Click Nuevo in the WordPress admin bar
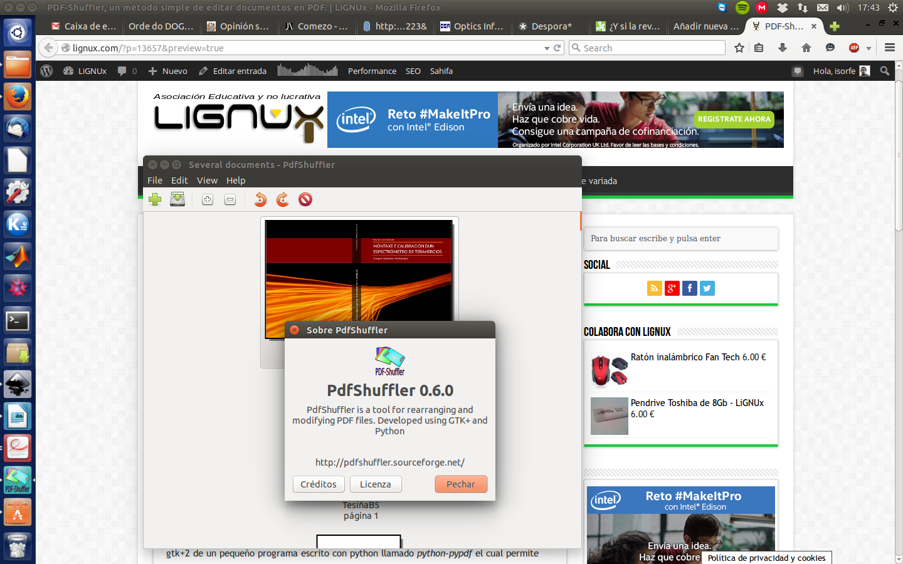Image resolution: width=903 pixels, height=564 pixels. (x=167, y=71)
